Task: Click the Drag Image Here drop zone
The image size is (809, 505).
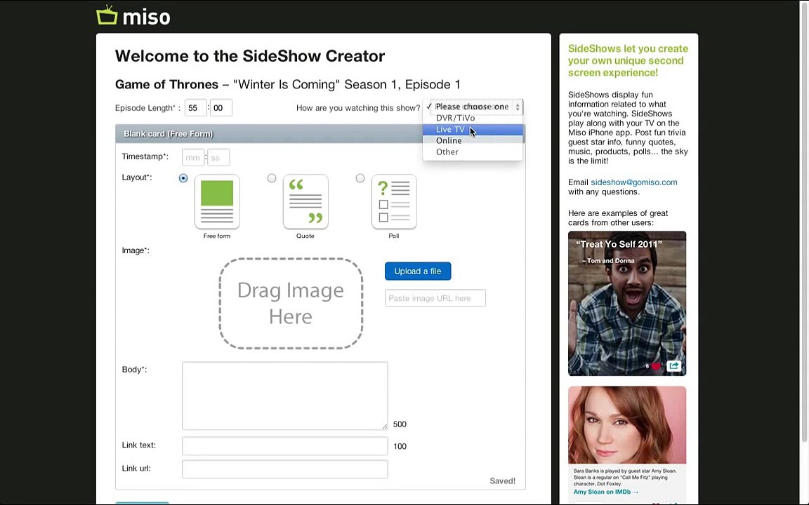Action: click(291, 304)
